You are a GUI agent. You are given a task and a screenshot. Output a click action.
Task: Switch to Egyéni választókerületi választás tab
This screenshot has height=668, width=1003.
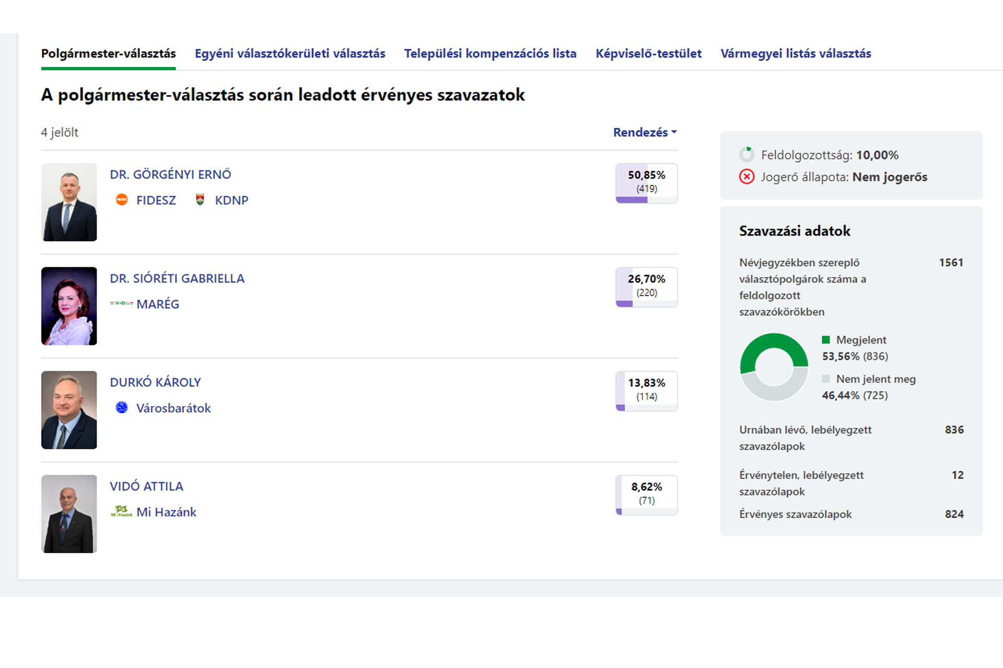[290, 54]
